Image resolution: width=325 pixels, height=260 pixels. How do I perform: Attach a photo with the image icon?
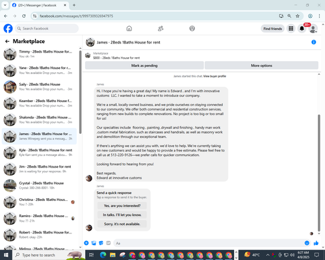click(94, 243)
